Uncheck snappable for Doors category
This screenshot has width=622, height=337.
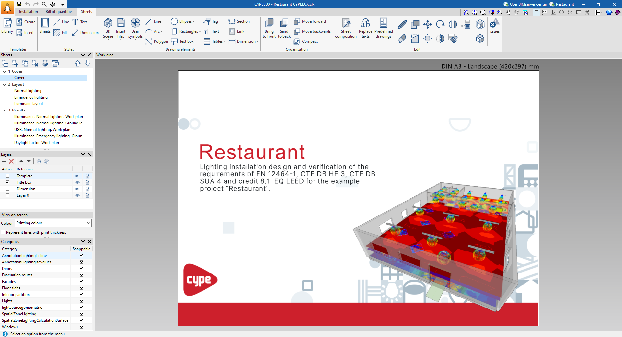pos(81,269)
